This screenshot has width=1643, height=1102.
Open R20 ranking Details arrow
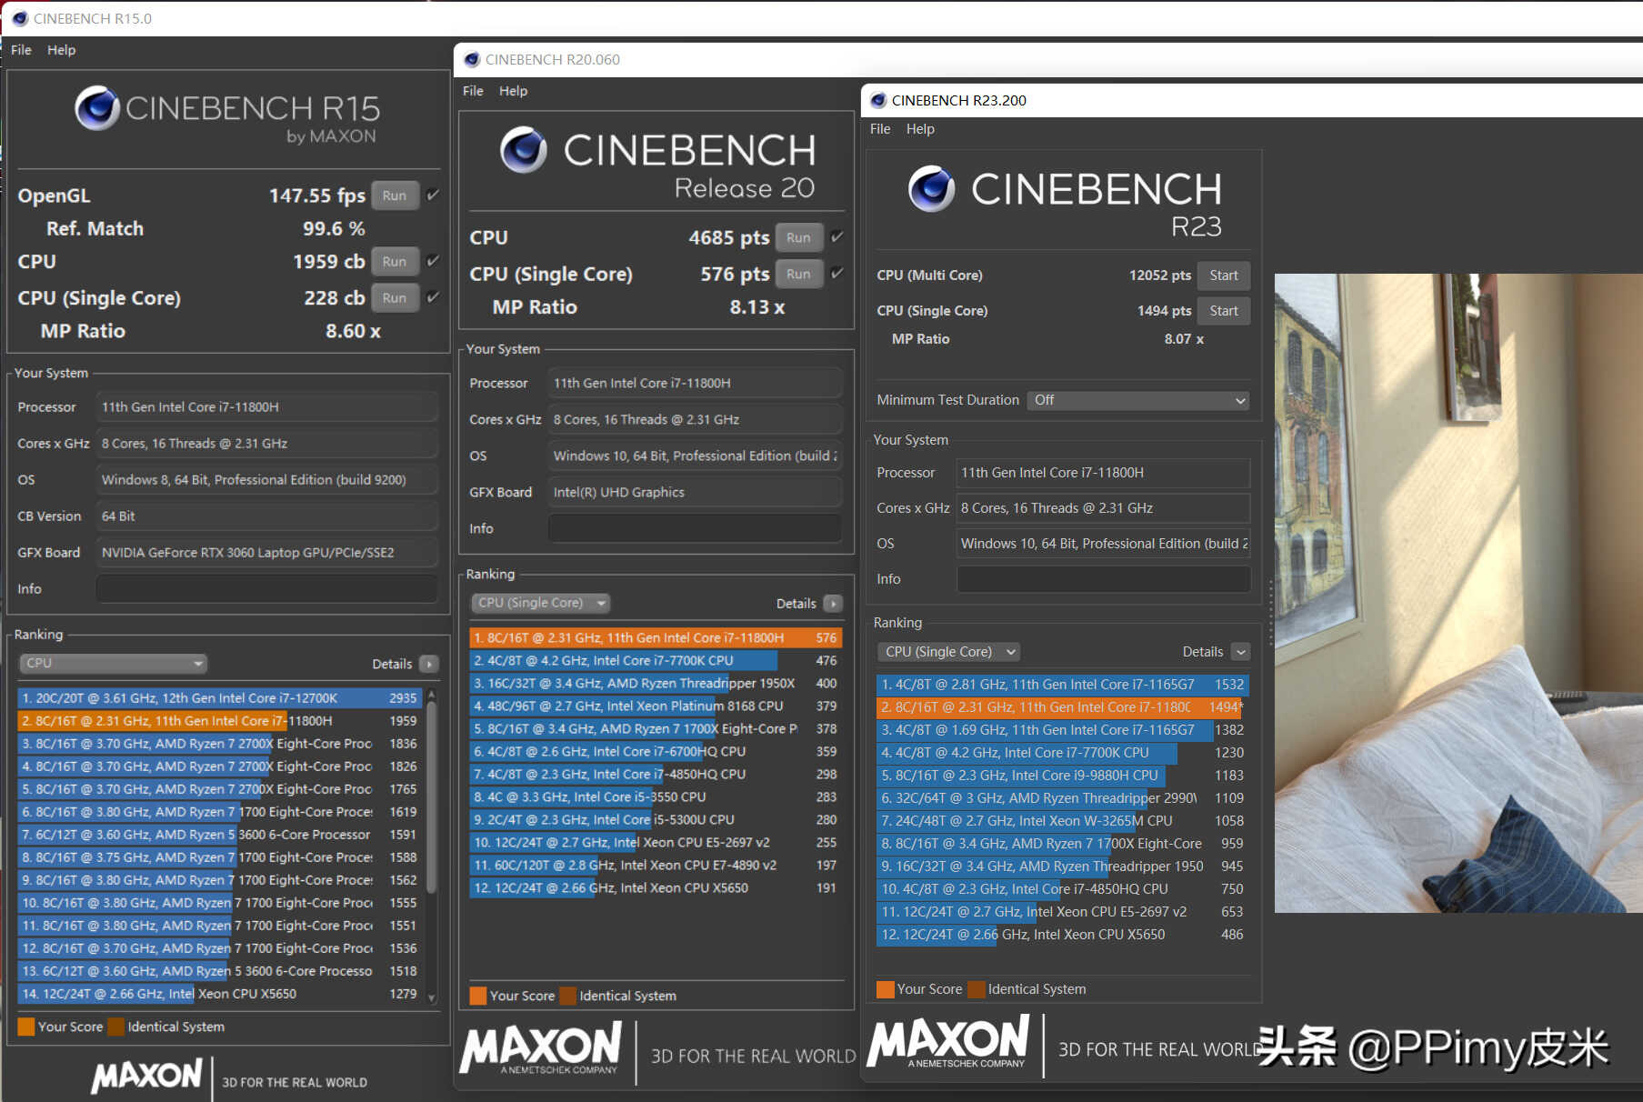tap(833, 604)
